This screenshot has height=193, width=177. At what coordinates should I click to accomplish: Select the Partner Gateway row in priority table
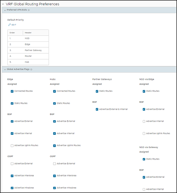28,50
